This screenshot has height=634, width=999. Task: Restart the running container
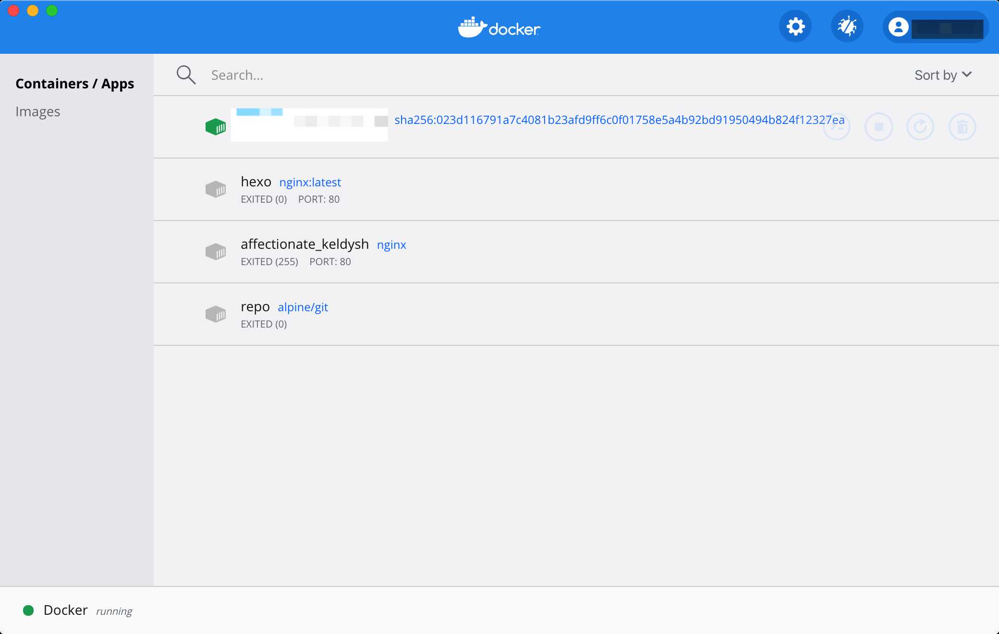[920, 127]
